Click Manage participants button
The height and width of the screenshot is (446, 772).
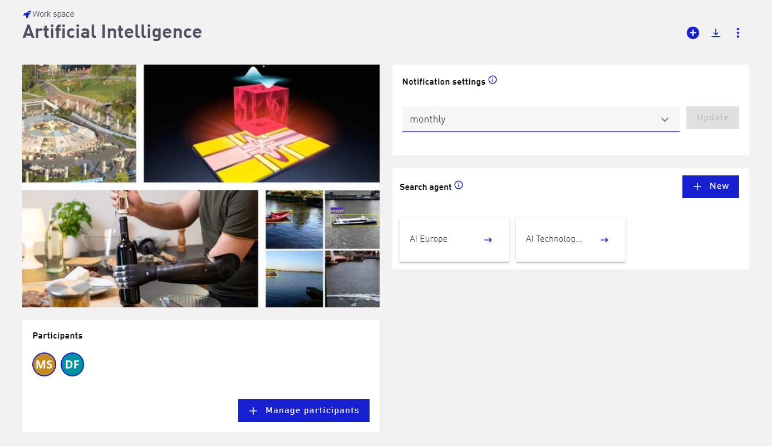(x=304, y=410)
